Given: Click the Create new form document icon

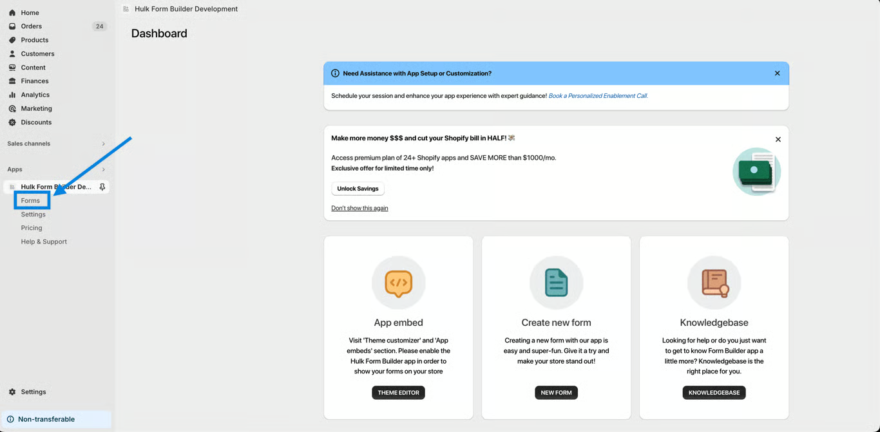Looking at the screenshot, I should coord(556,283).
